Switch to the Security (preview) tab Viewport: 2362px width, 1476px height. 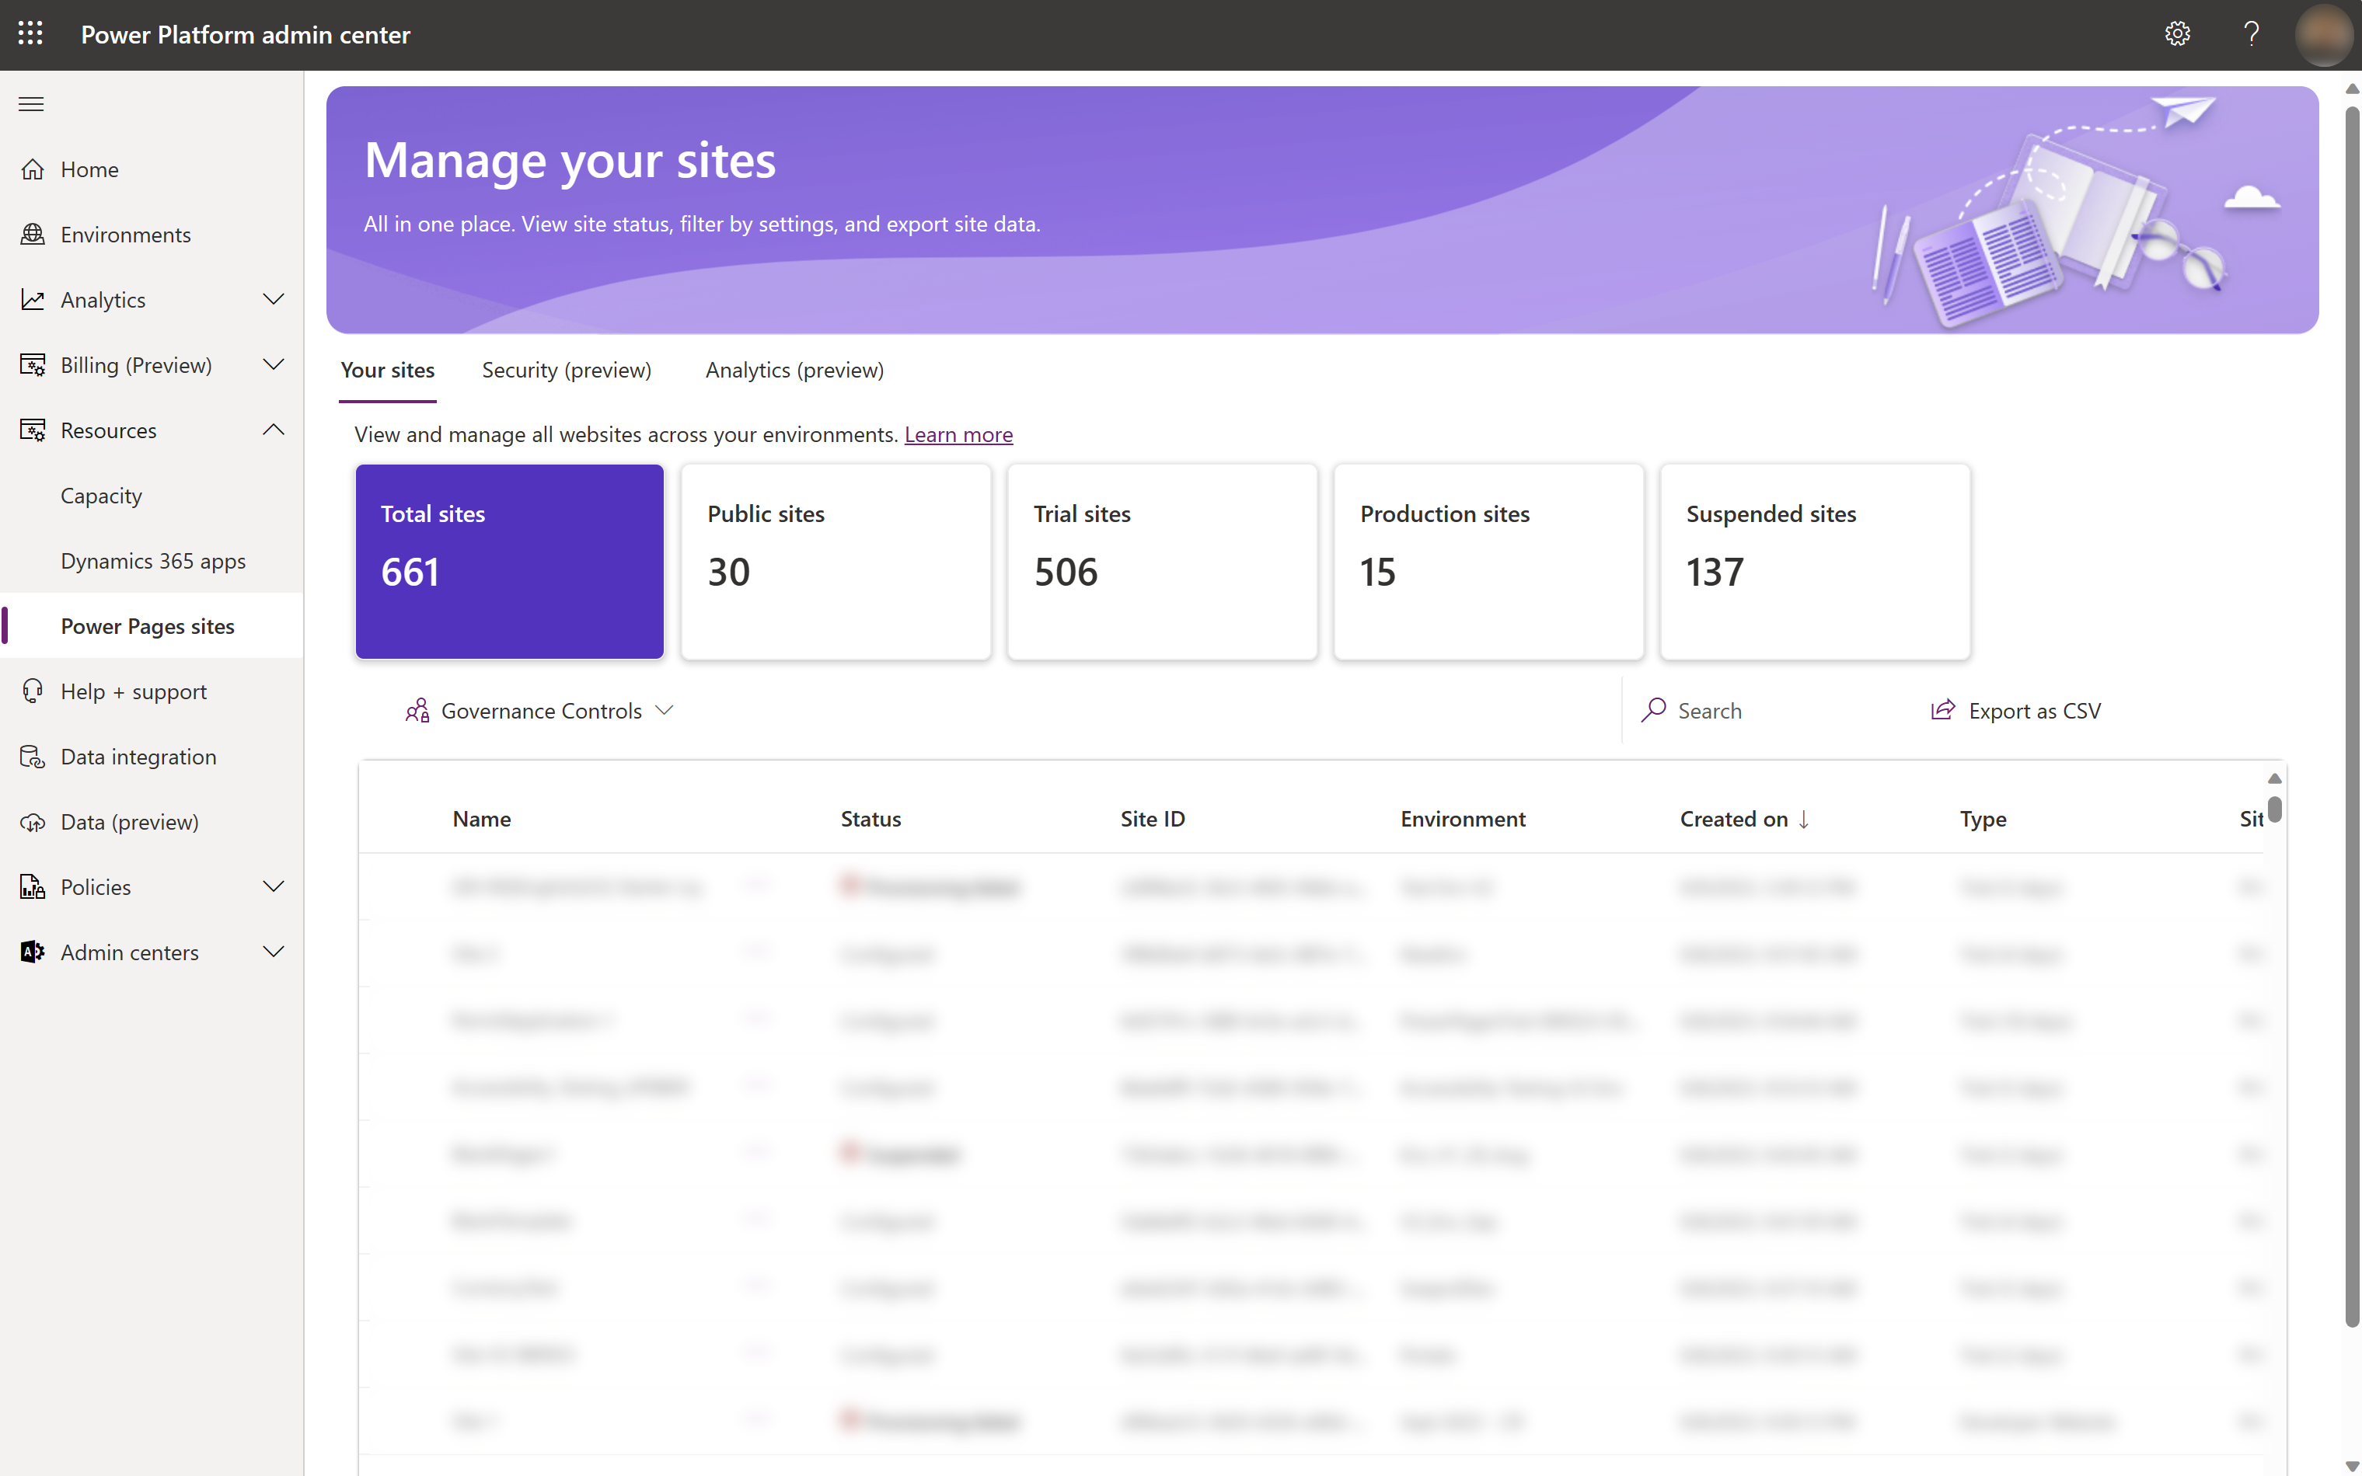[567, 369]
